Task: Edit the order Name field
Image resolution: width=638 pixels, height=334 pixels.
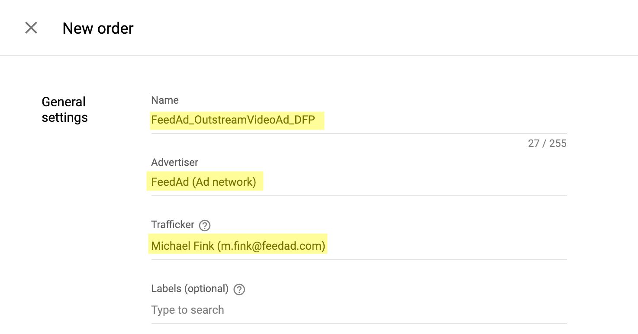Action: 359,121
